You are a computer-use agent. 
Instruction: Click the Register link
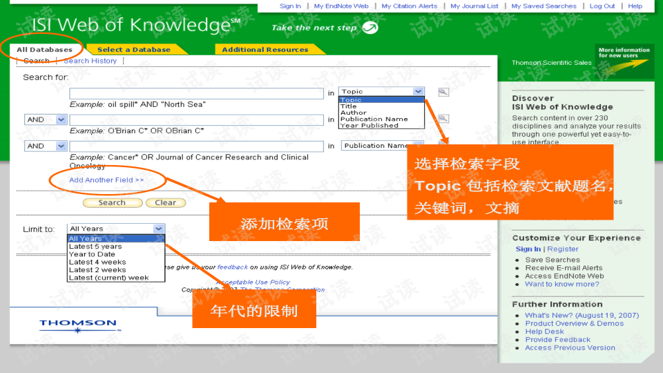tap(563, 249)
